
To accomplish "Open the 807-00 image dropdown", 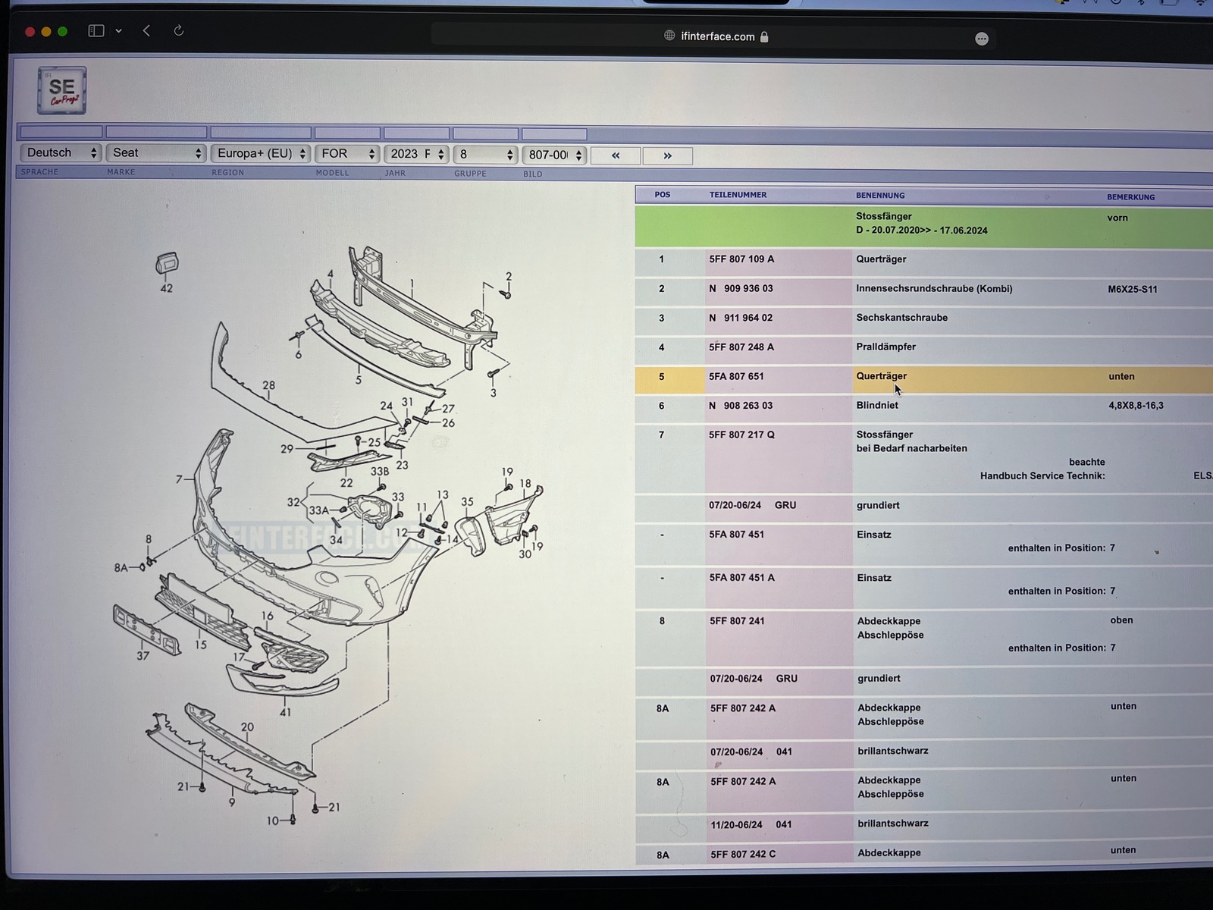I will click(554, 155).
